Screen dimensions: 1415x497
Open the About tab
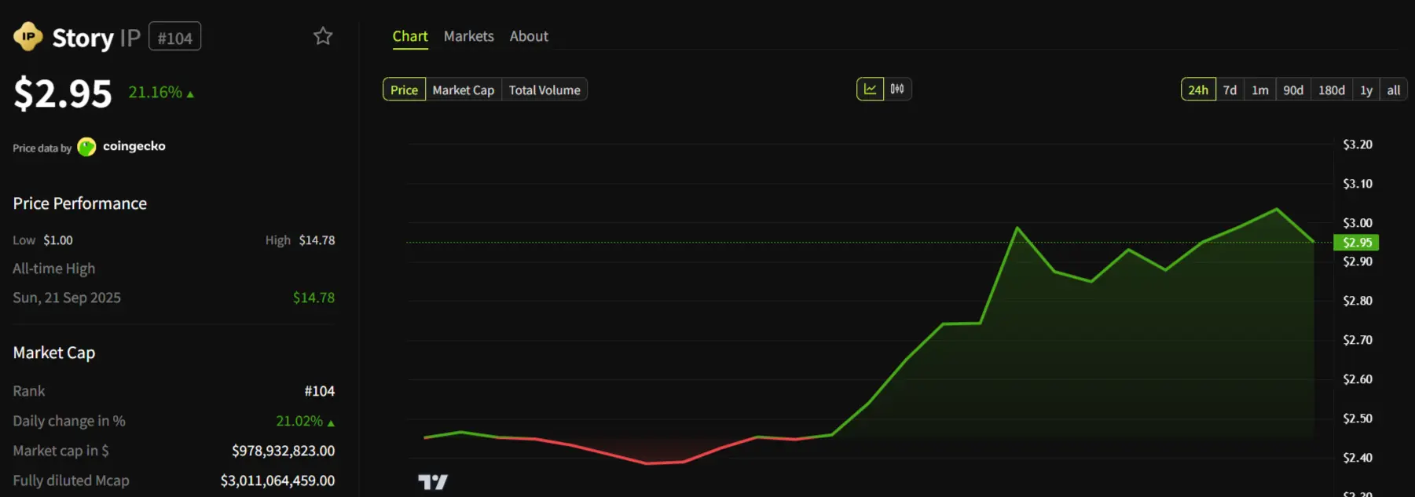tap(529, 36)
